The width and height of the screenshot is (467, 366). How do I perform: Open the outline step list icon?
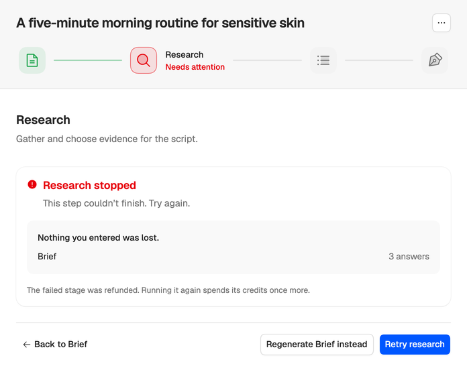[x=323, y=60]
